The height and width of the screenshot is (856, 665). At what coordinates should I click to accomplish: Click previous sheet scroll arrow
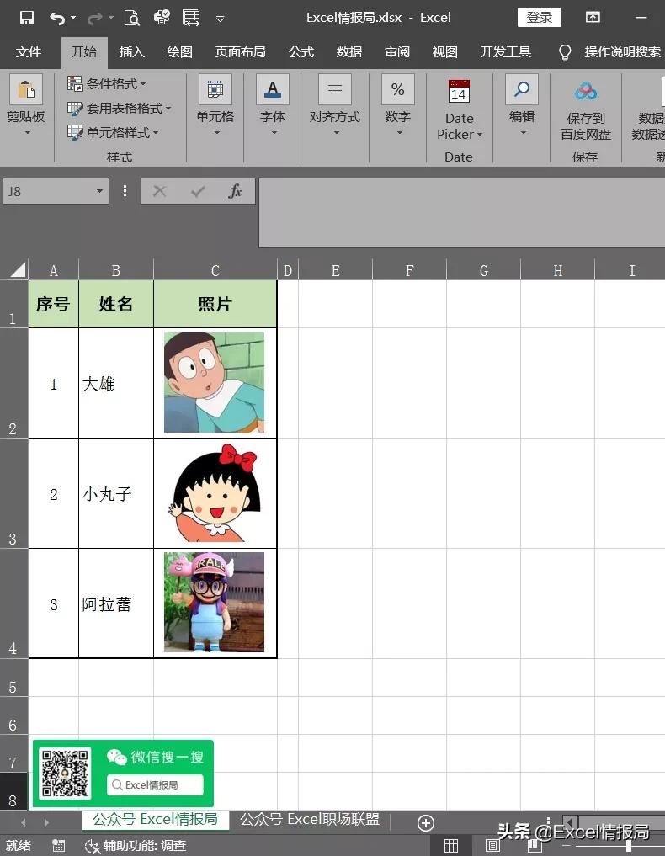(23, 822)
